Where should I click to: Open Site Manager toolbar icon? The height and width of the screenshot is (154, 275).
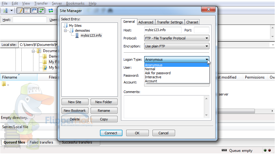(6, 11)
